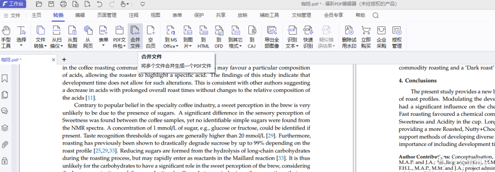Open the Pages thumbnails side panel
495x172 pixels.
pyautogui.click(x=5, y=95)
